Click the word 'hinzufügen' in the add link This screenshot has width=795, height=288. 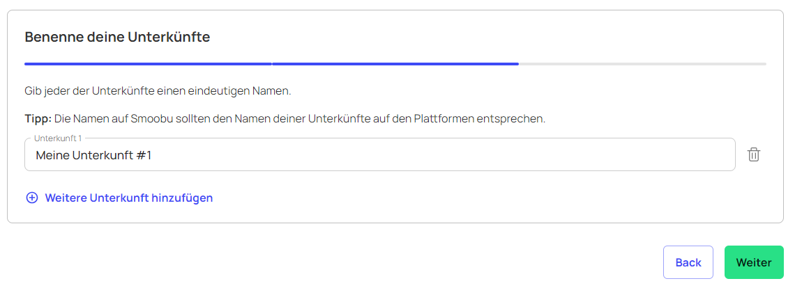[x=182, y=198]
